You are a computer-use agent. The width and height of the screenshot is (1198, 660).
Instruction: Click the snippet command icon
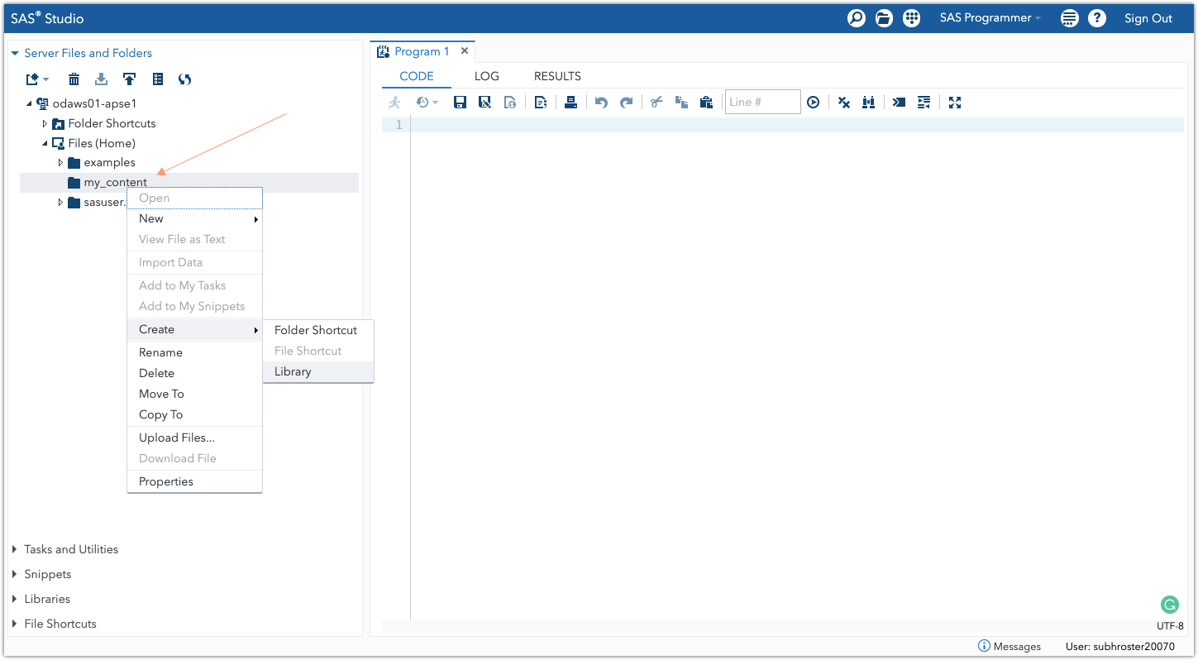coord(900,103)
